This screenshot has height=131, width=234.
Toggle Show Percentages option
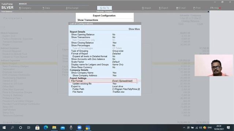tap(105, 45)
